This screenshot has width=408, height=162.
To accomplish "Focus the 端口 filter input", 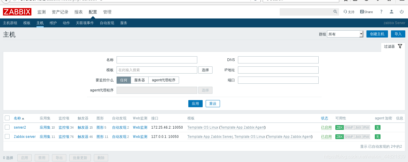I will point(278,80).
